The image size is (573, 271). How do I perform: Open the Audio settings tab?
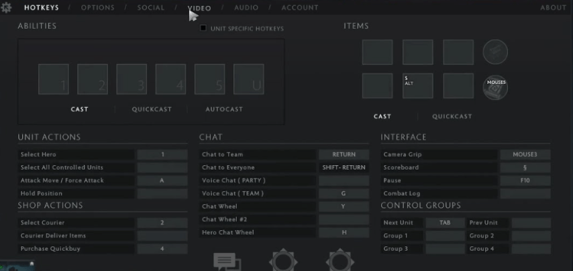click(246, 8)
